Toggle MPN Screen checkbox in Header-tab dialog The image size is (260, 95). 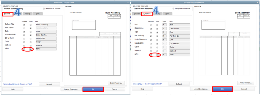(x=24, y=49)
